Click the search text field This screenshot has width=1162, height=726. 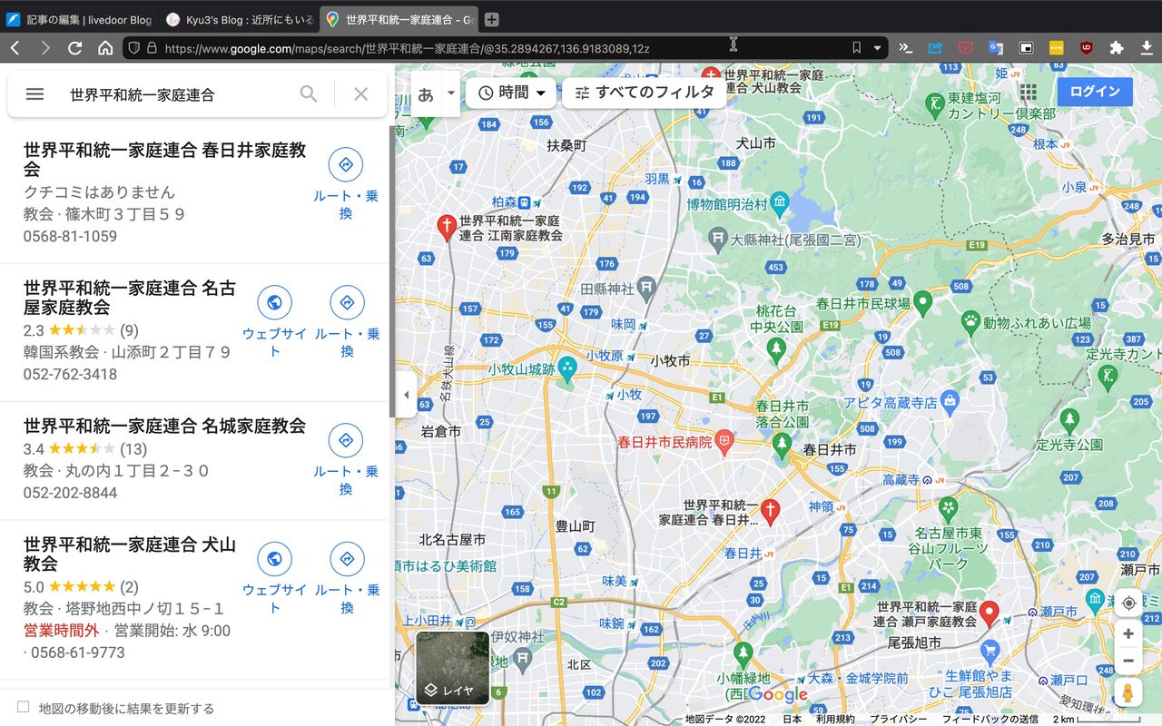click(x=177, y=94)
